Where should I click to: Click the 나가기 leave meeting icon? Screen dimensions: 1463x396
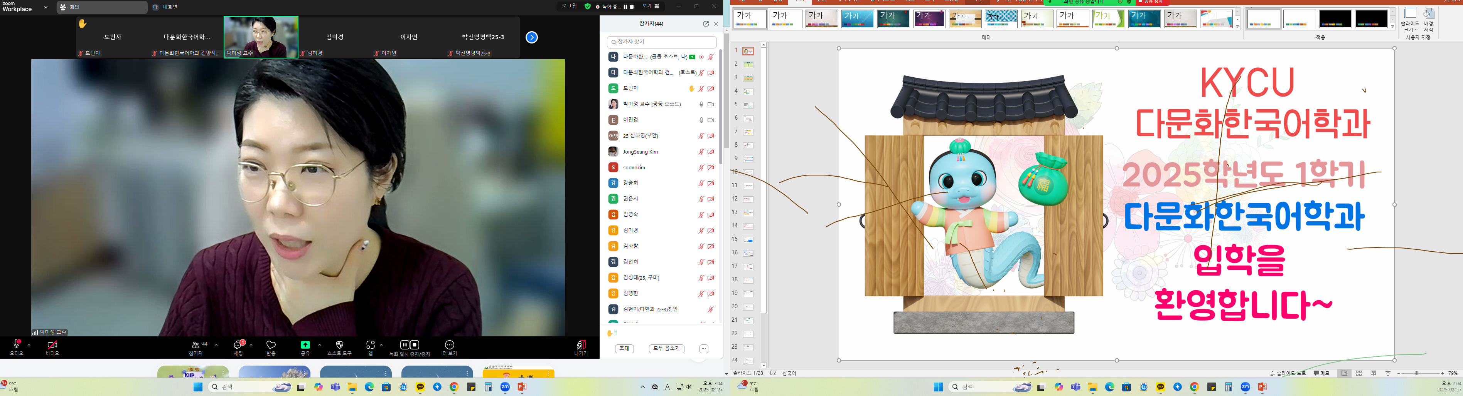coord(580,344)
